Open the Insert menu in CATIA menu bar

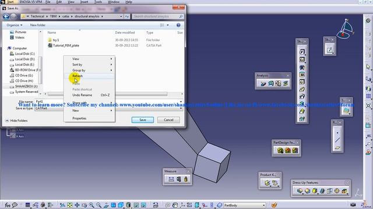click(84, 2)
